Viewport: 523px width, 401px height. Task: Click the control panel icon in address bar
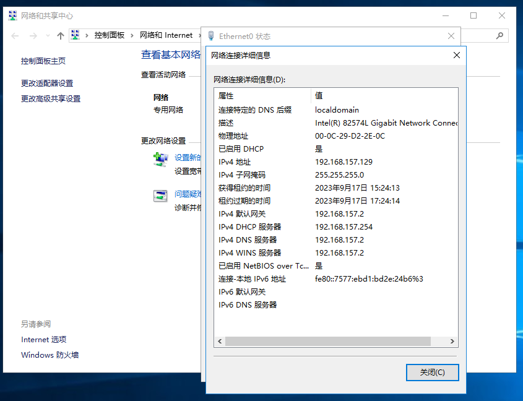[76, 35]
